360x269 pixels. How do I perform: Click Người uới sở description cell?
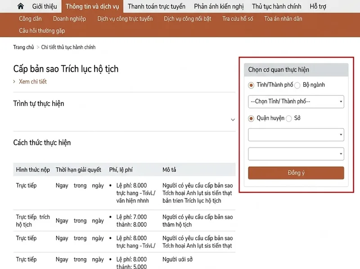[x=177, y=260]
